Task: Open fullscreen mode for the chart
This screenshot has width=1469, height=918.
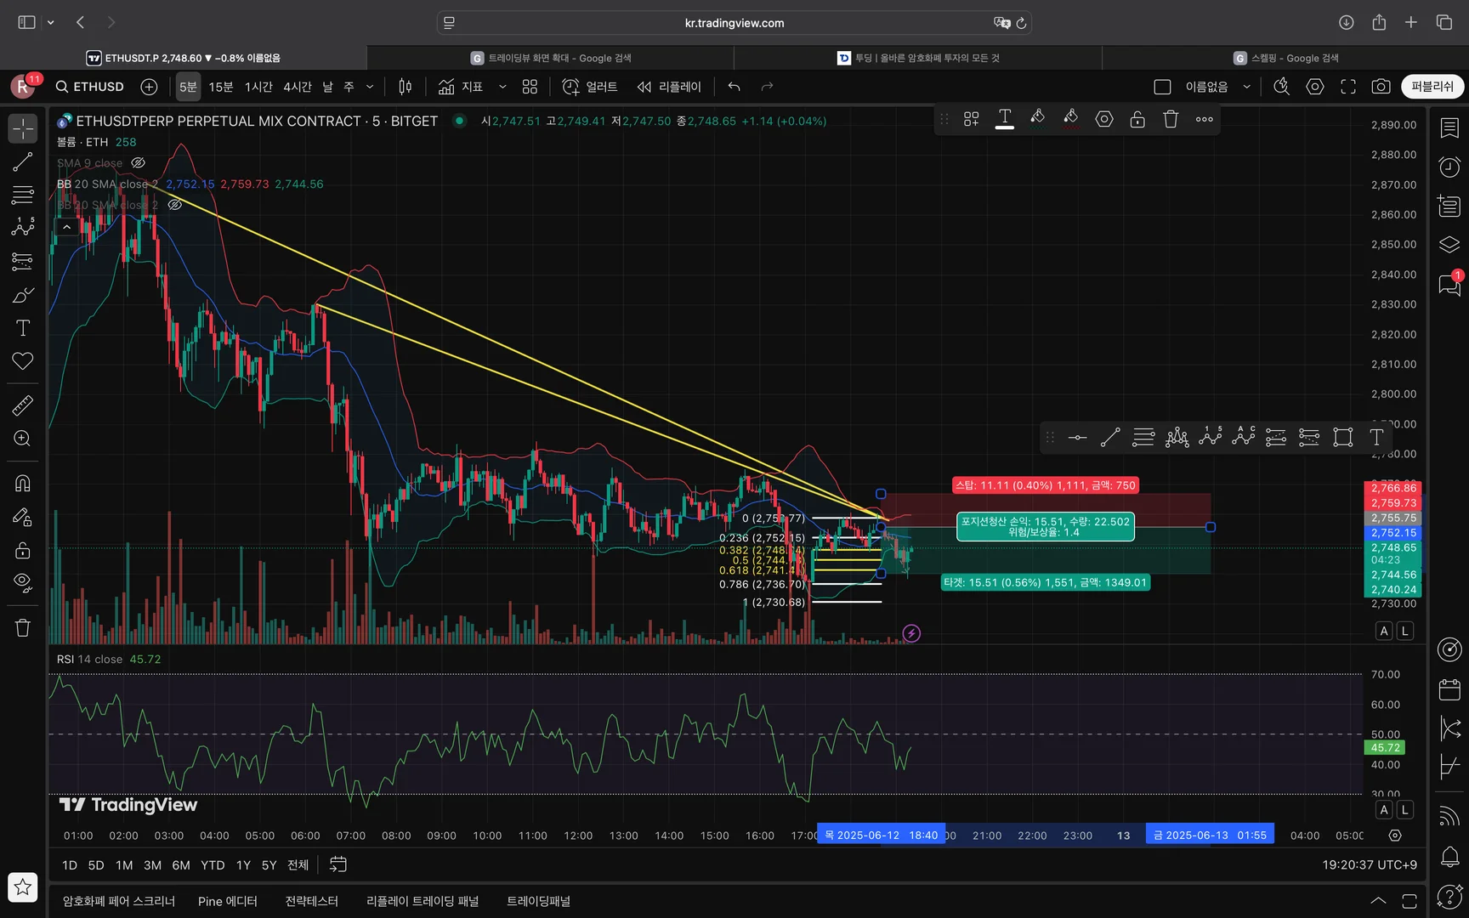Action: (x=1348, y=87)
